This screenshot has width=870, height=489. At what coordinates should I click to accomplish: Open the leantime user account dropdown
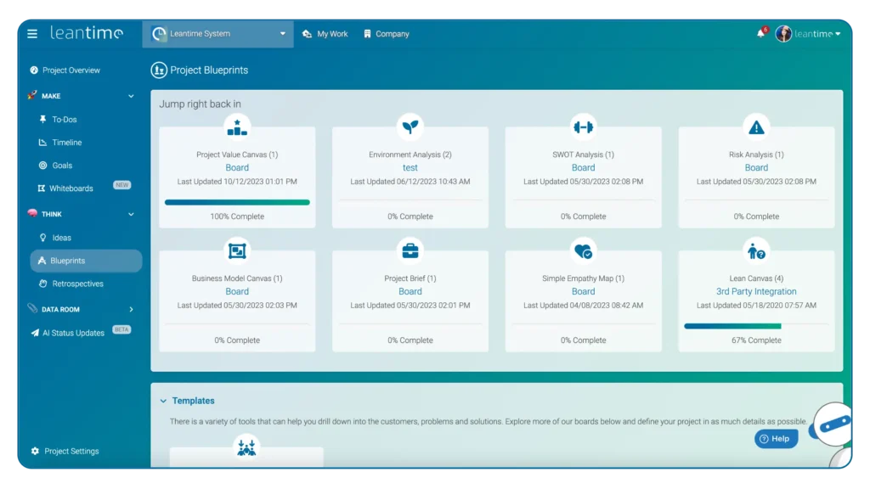point(817,34)
